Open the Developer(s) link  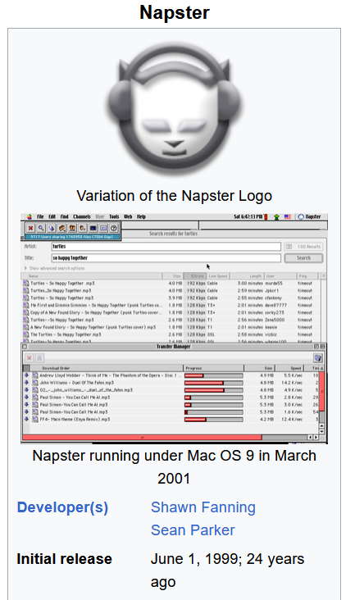tap(62, 507)
